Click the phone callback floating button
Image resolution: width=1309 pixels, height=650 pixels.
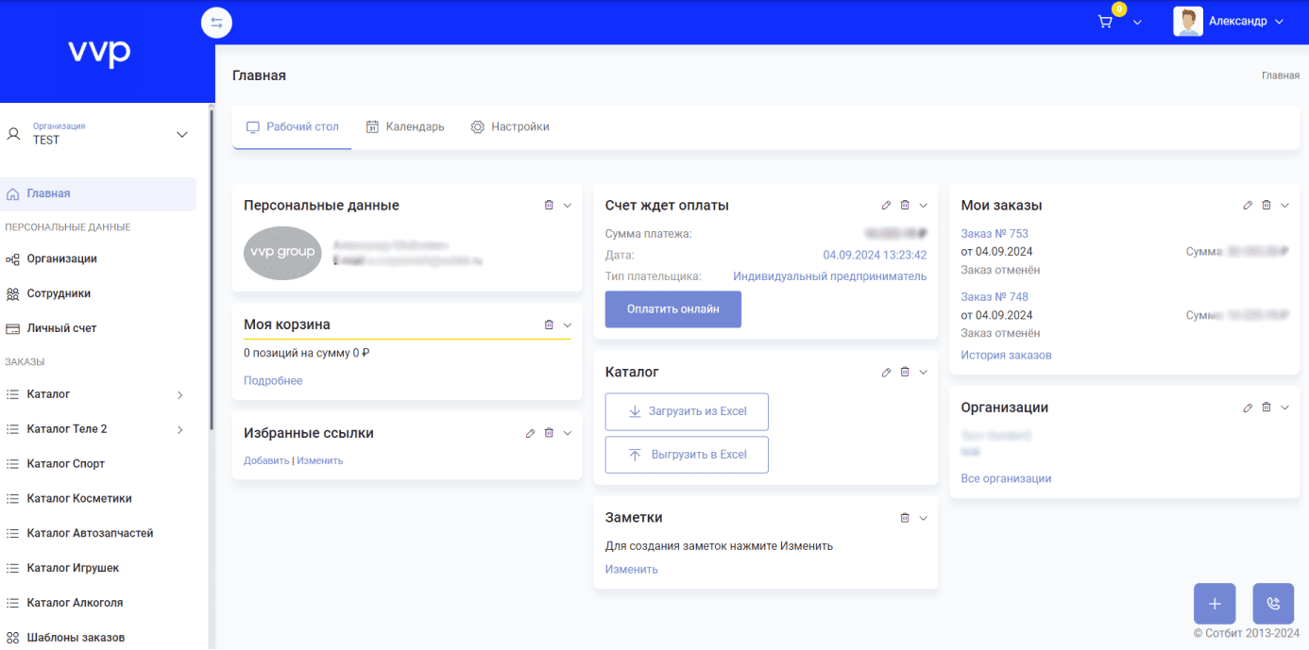click(1273, 604)
